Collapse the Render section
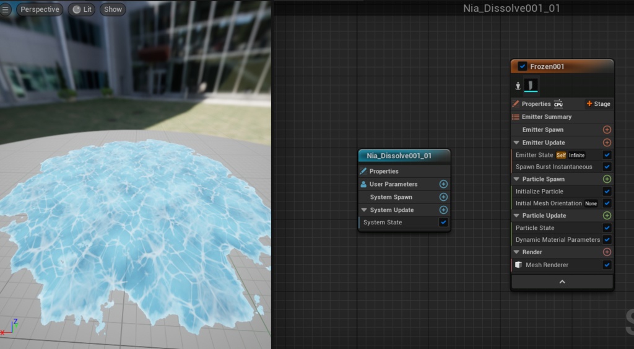The image size is (634, 349). pos(516,252)
